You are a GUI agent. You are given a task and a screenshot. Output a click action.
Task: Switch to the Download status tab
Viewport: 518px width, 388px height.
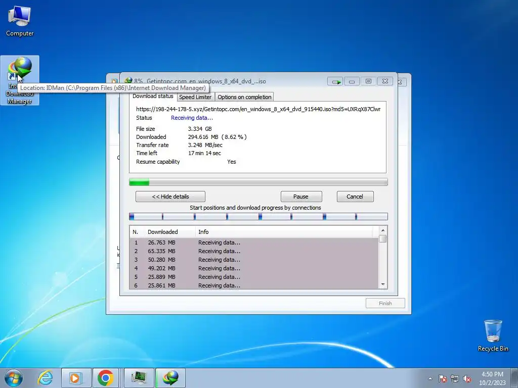click(153, 96)
